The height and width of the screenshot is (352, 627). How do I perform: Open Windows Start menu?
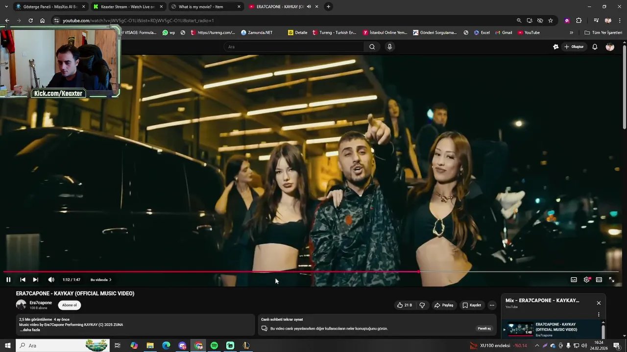[x=7, y=346]
